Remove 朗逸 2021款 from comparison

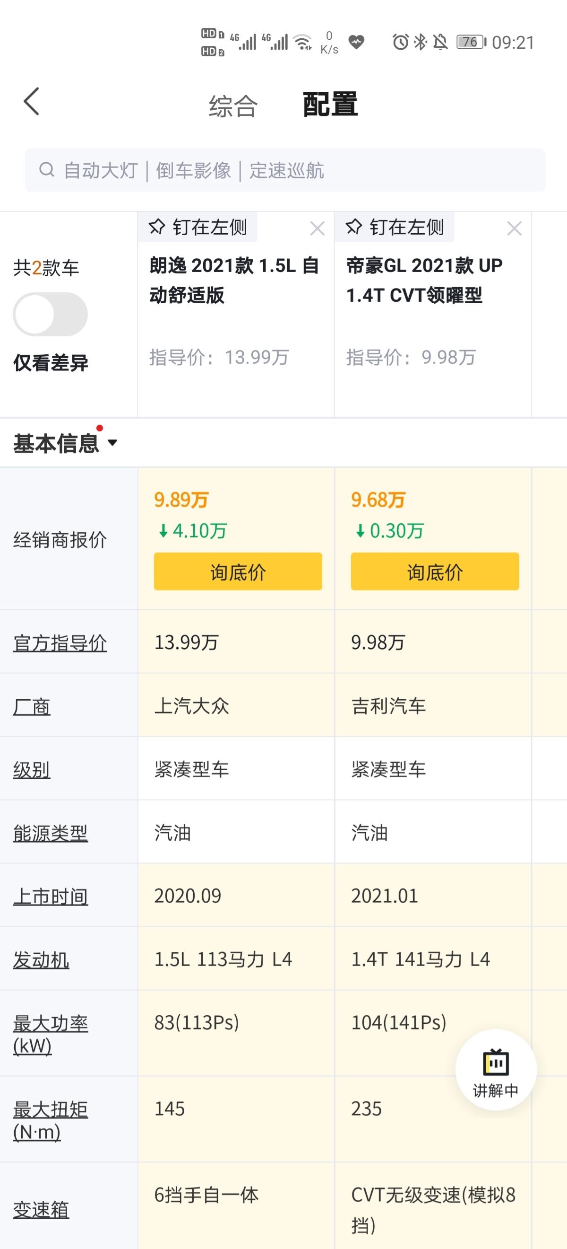point(317,229)
